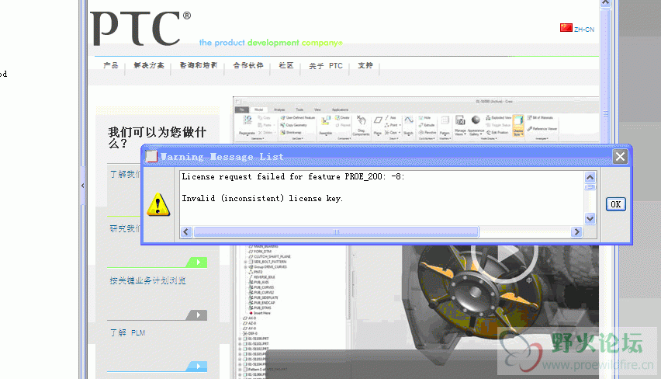
Task: Click the blue arrow button above 了解 PLM
Action: click(x=197, y=366)
